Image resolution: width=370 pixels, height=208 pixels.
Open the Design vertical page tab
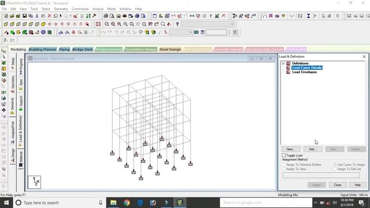(x=13, y=155)
